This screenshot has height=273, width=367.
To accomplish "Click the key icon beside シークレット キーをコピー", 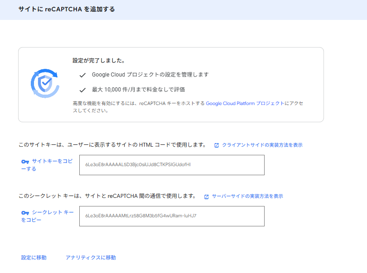I will 25,213.
